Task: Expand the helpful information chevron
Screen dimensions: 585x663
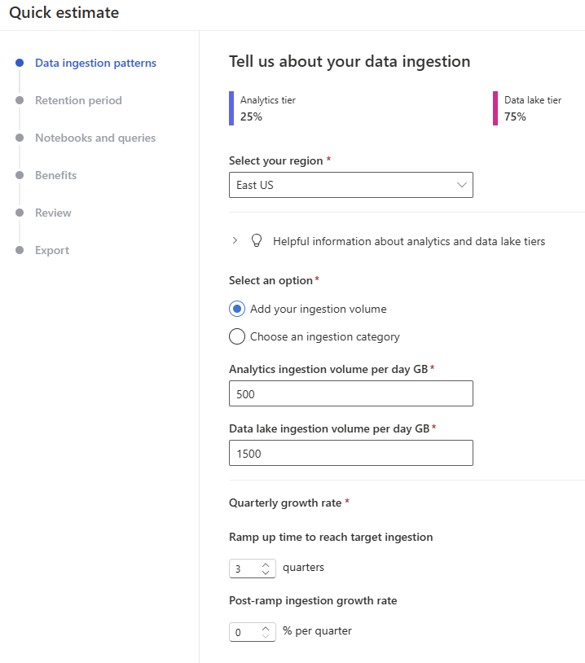Action: [x=235, y=240]
